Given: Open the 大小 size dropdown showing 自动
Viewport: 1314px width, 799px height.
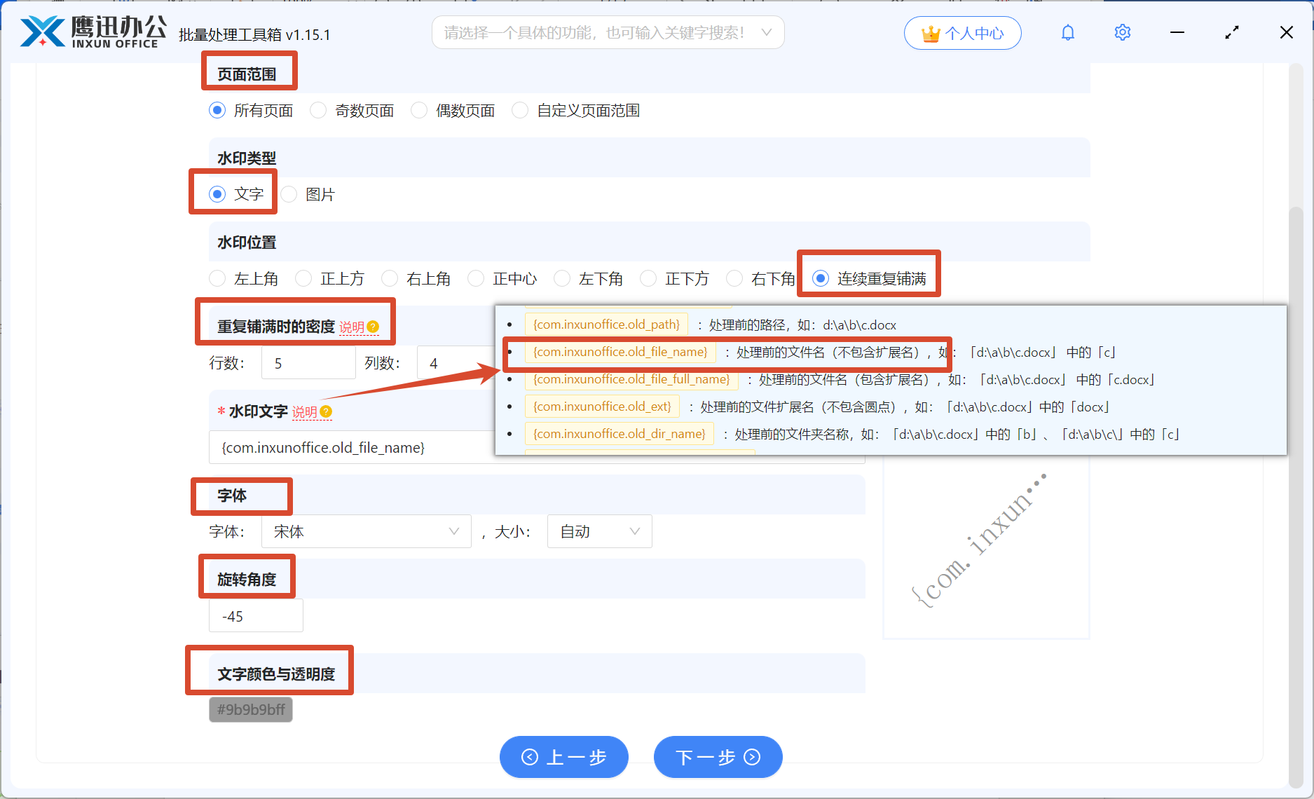Looking at the screenshot, I should click(x=599, y=531).
